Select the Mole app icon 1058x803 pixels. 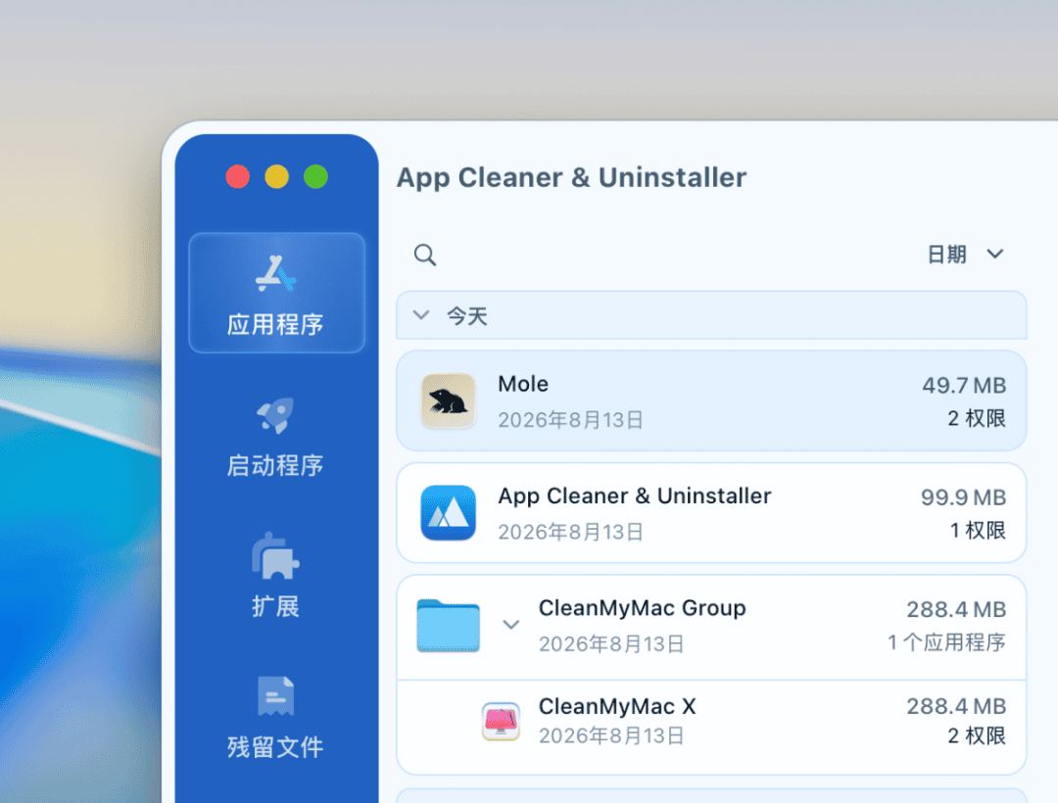[x=448, y=401]
